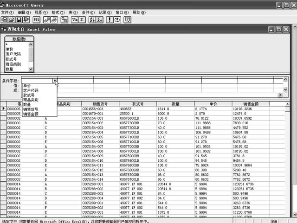Open the 条件(C) menu
297x223 pixels.
pyautogui.click(x=88, y=13)
